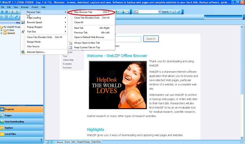Screen dimensions: 245x144
Task: Switch to the Script Errors tab
Action: pos(96,142)
